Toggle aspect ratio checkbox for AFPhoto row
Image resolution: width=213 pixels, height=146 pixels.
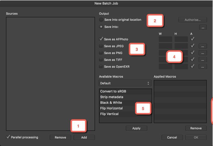click(x=192, y=39)
